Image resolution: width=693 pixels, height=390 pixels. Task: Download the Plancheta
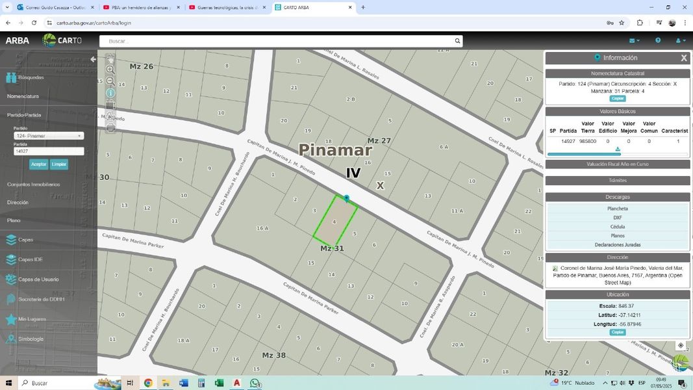(x=618, y=209)
